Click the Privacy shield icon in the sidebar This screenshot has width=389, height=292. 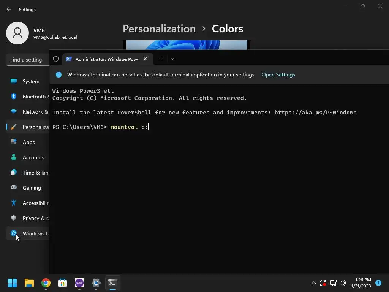(14, 218)
